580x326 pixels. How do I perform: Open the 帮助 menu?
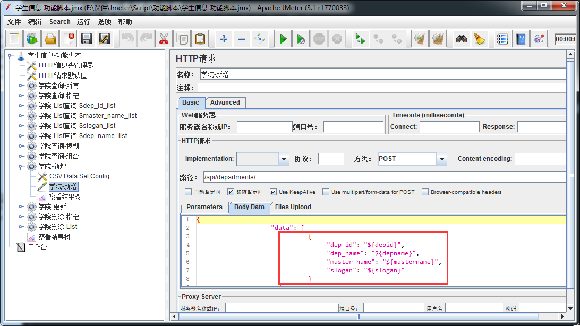pyautogui.click(x=125, y=22)
